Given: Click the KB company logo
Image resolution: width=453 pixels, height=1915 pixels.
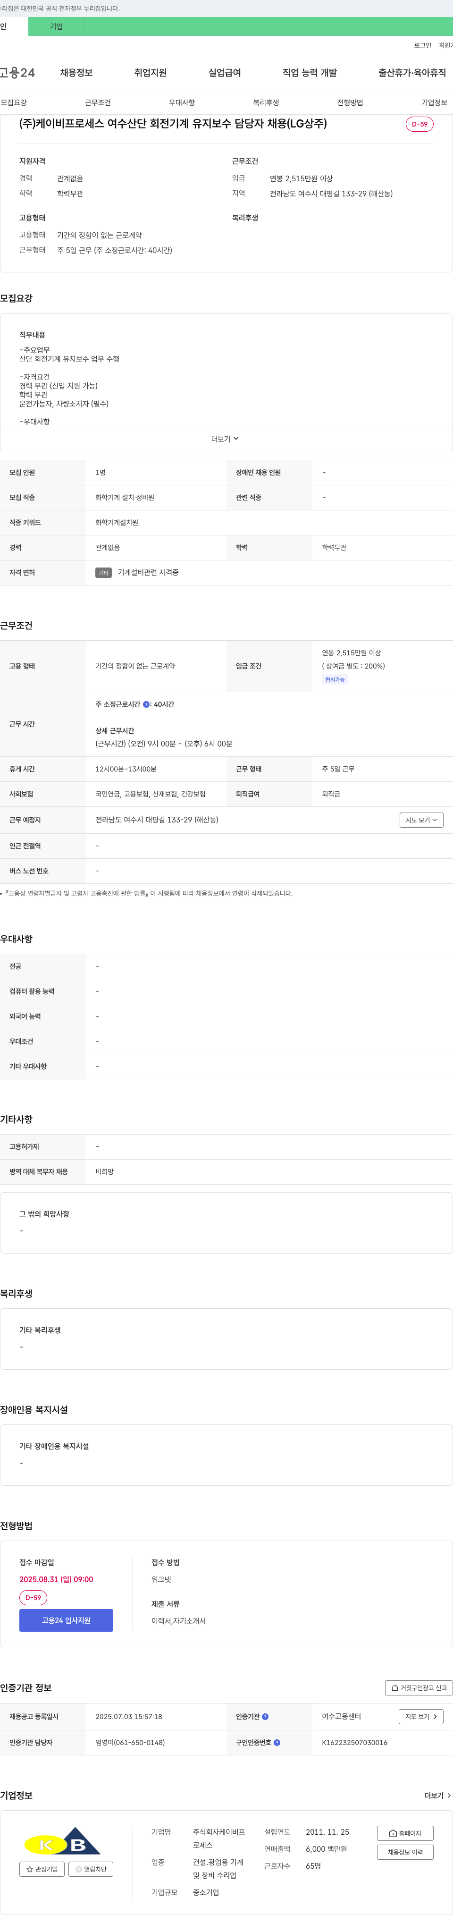Looking at the screenshot, I should (x=63, y=1841).
